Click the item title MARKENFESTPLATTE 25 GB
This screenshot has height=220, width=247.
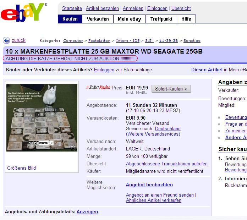click(x=104, y=51)
